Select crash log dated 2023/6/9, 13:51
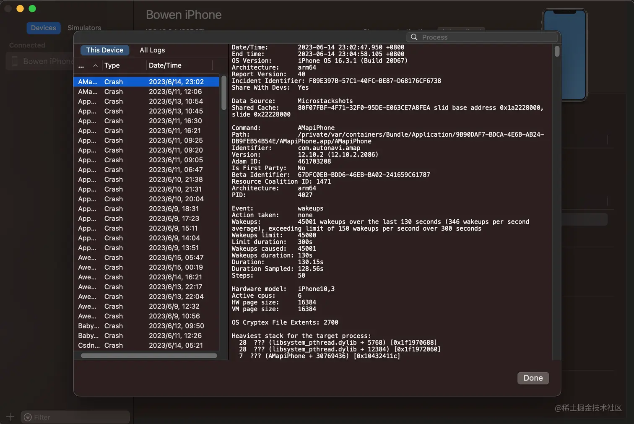The width and height of the screenshot is (634, 424). click(x=146, y=247)
